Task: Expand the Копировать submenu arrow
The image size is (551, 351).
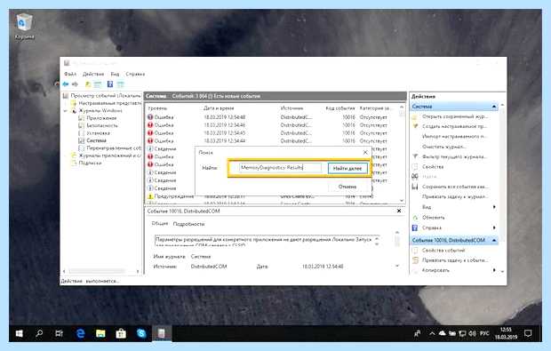Action: tap(494, 270)
